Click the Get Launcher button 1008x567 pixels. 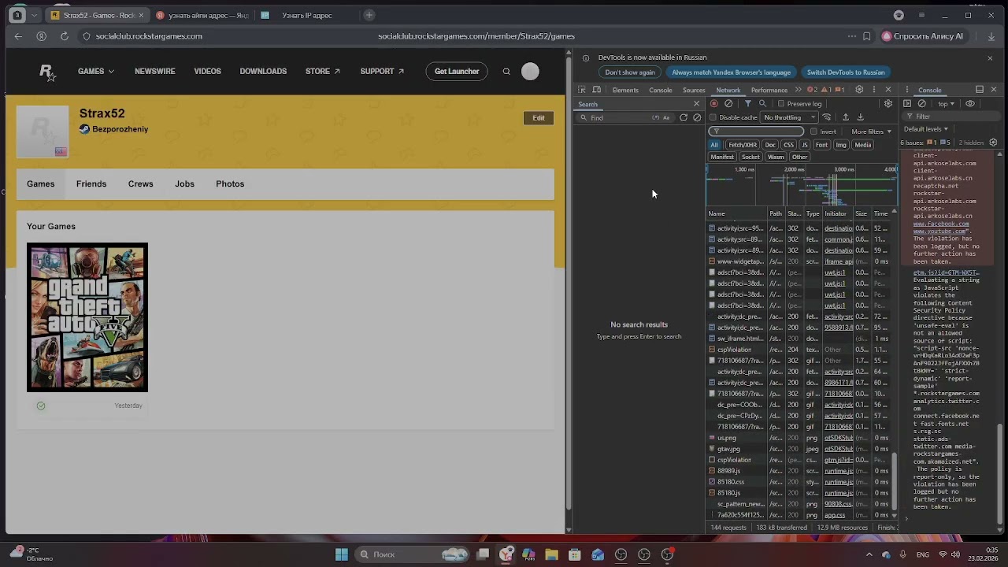(457, 72)
